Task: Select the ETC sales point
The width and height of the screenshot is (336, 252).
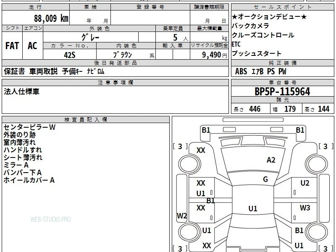Action: coord(236,44)
